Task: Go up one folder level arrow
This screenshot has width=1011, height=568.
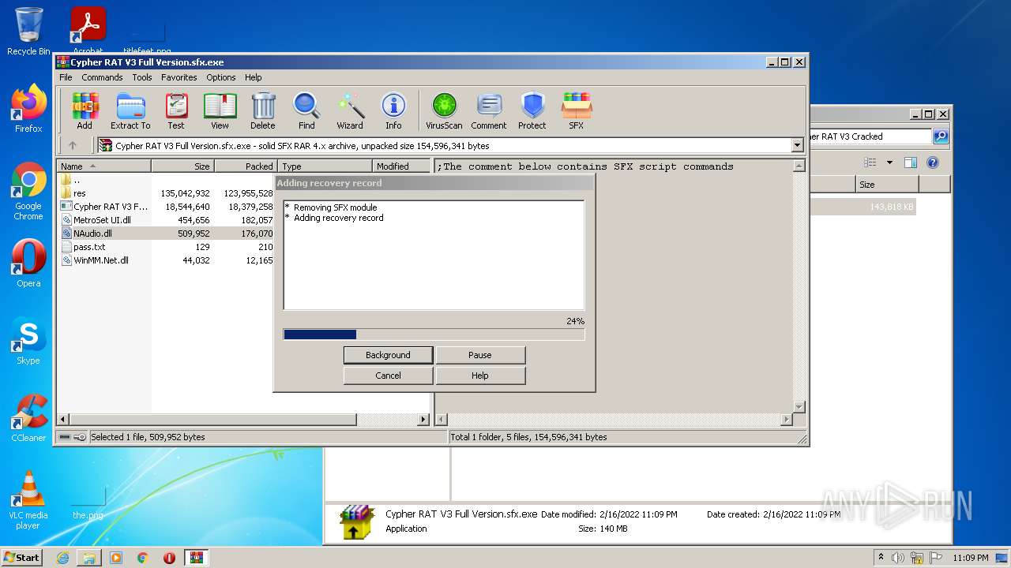Action: [x=73, y=145]
